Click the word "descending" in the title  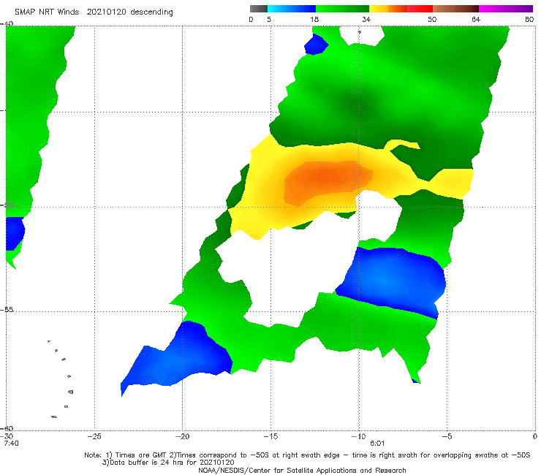click(x=151, y=12)
